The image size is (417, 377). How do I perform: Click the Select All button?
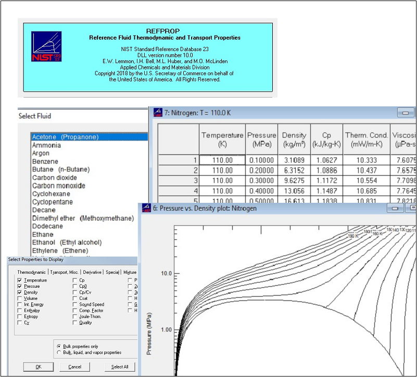coord(120,367)
